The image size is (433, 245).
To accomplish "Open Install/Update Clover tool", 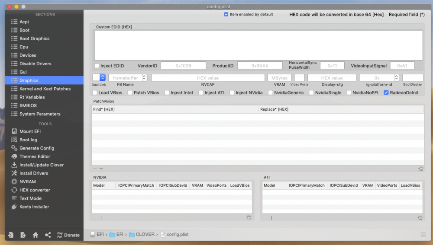I will [x=37, y=165].
